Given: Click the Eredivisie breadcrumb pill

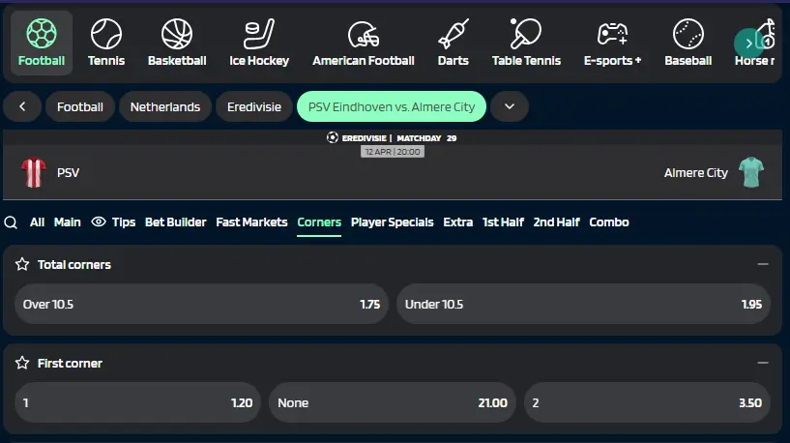Looking at the screenshot, I should [x=254, y=106].
